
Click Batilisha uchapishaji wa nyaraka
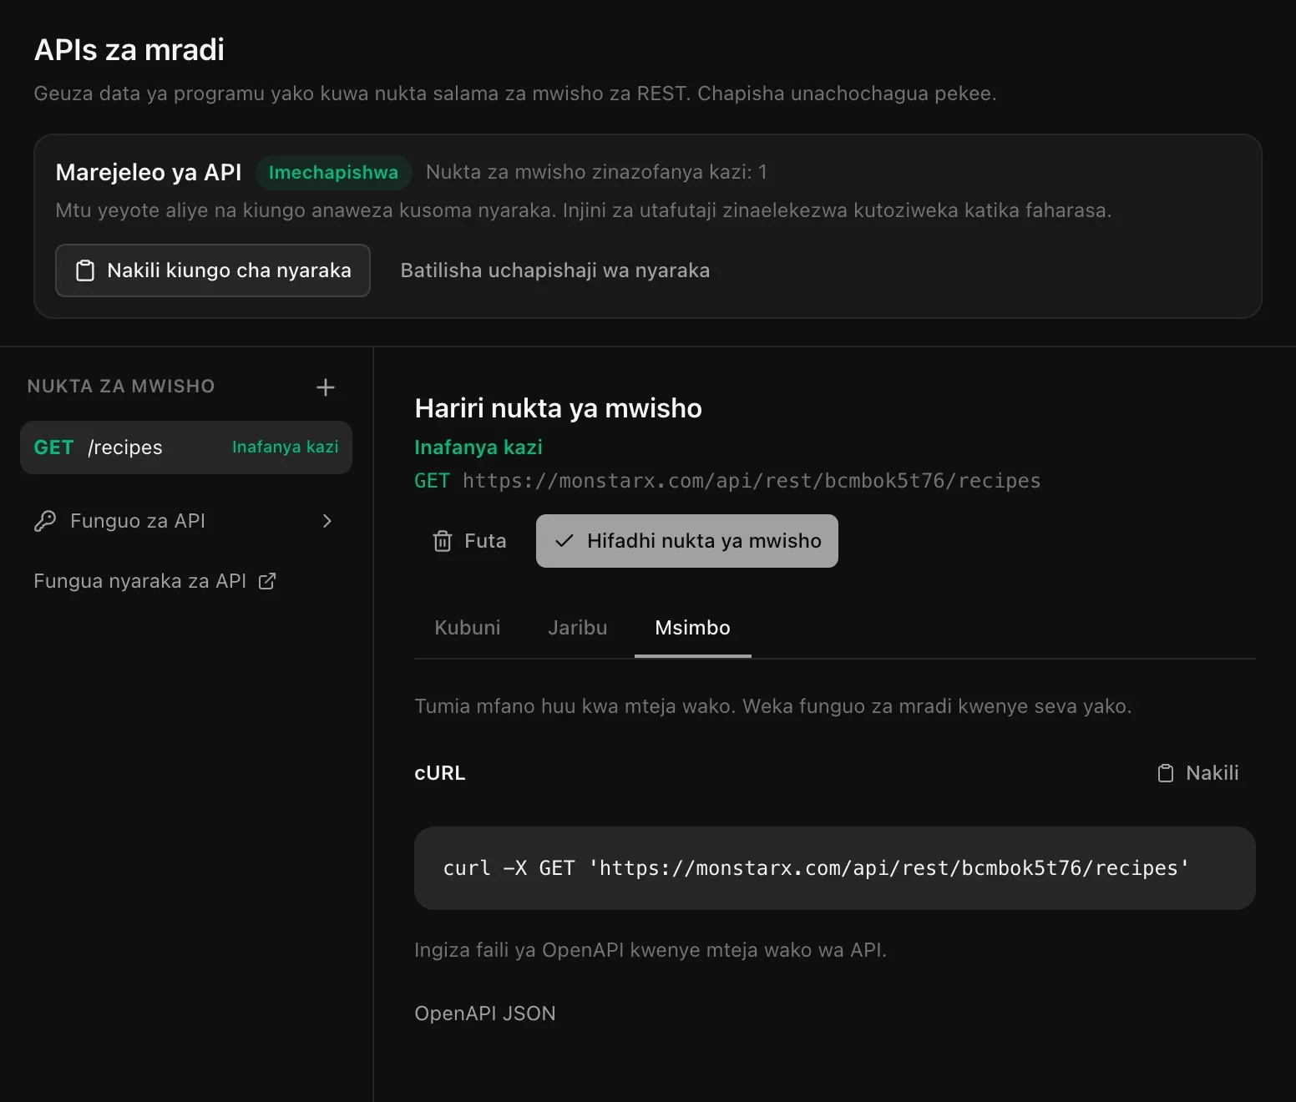click(555, 270)
